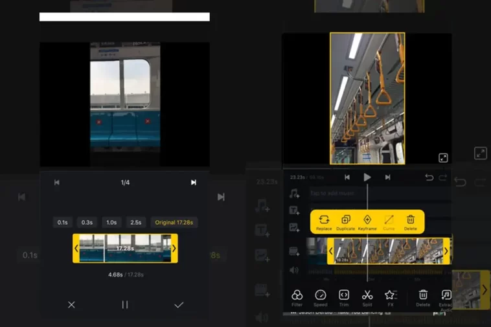The height and width of the screenshot is (327, 491).
Task: Open the Filter tool
Action: 297,299
